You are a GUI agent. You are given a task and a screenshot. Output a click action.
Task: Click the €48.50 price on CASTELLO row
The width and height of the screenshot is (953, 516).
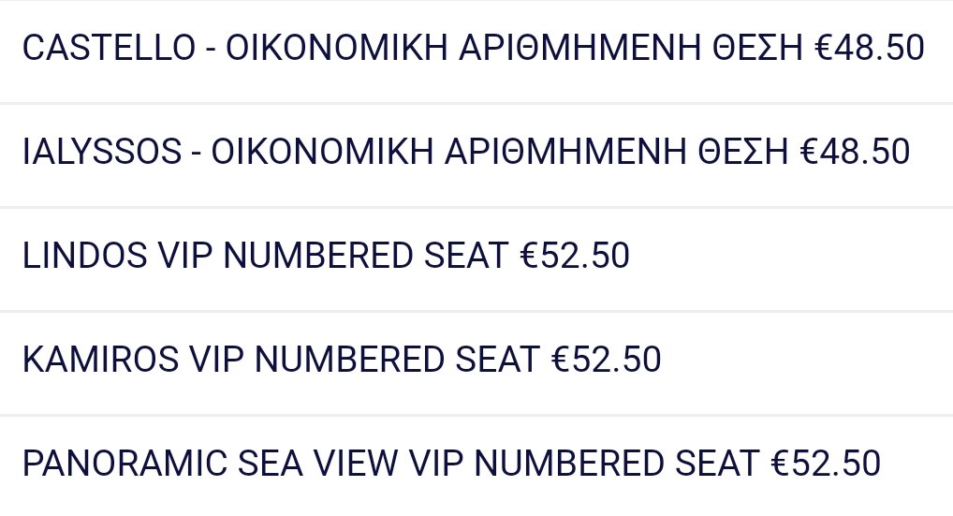pyautogui.click(x=870, y=48)
